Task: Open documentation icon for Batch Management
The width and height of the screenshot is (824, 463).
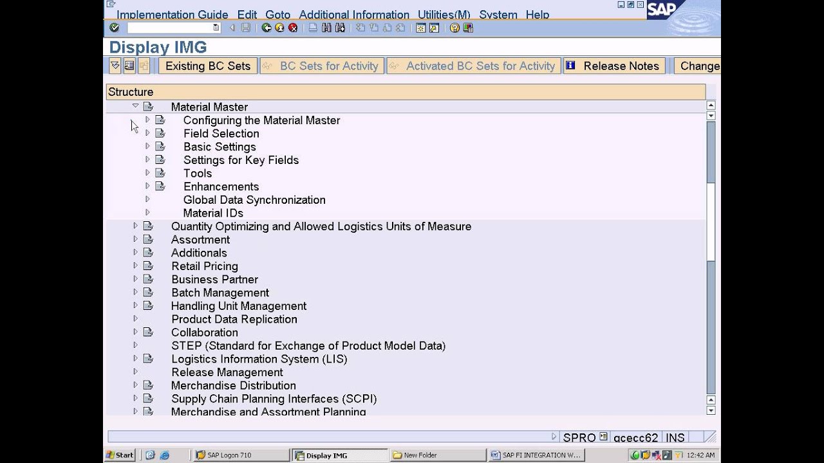Action: click(x=148, y=293)
